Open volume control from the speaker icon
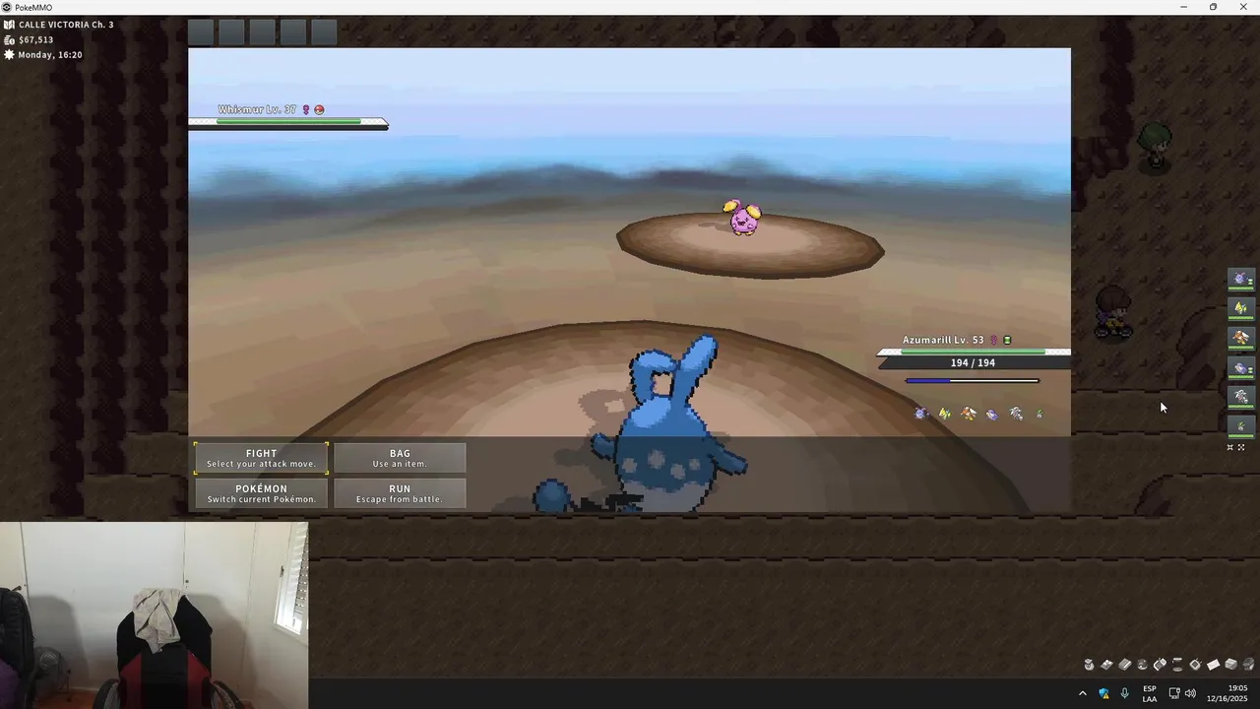The width and height of the screenshot is (1260, 709). [1190, 693]
